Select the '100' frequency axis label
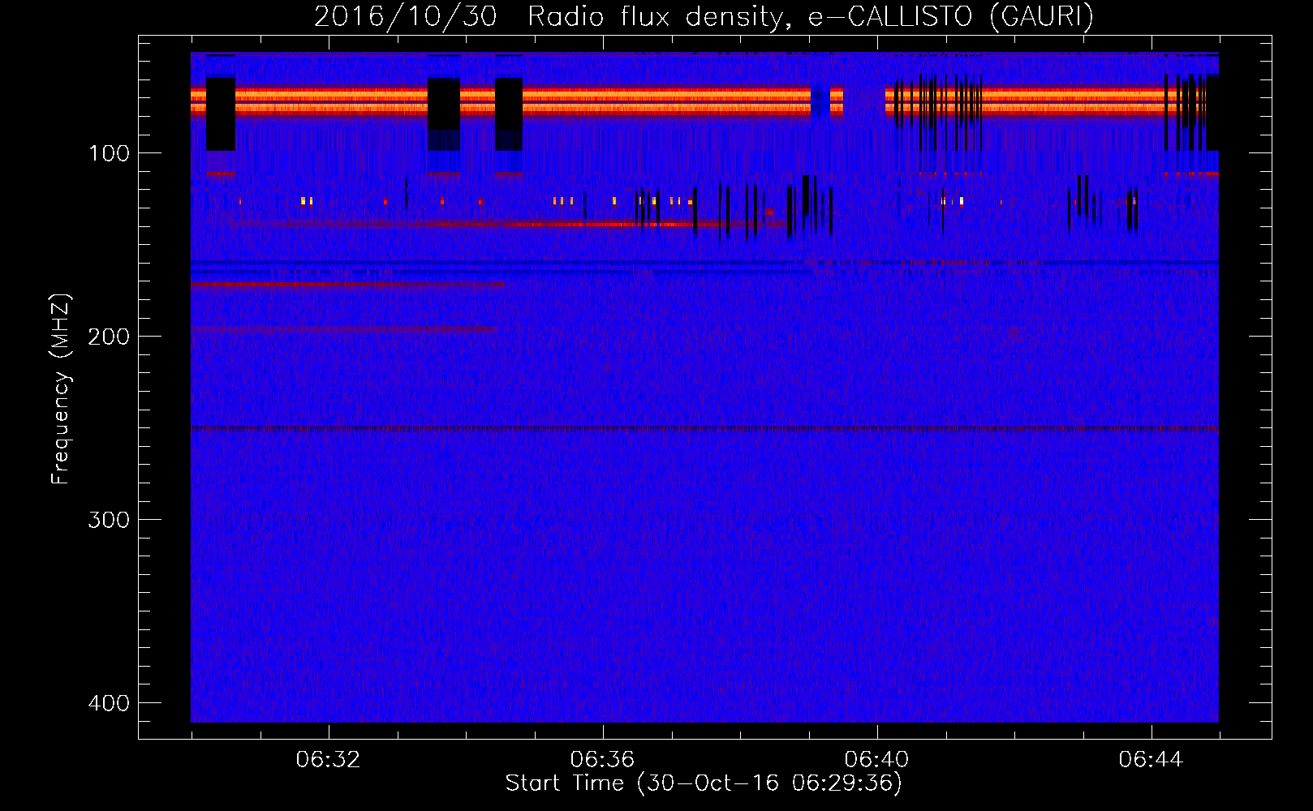Viewport: 1313px width, 811px height. click(x=109, y=153)
